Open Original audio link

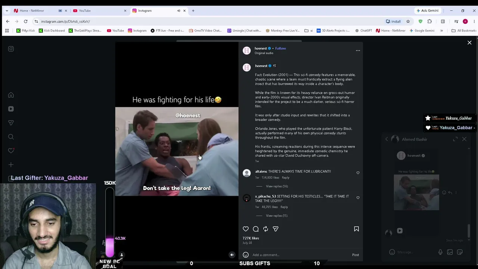(264, 53)
